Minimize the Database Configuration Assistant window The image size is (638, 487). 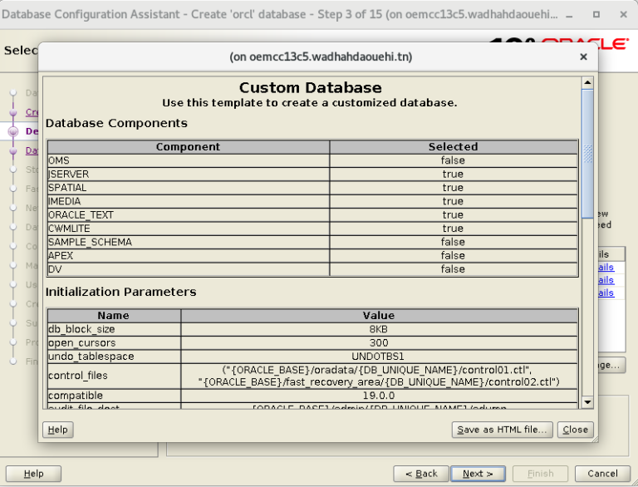pos(569,15)
